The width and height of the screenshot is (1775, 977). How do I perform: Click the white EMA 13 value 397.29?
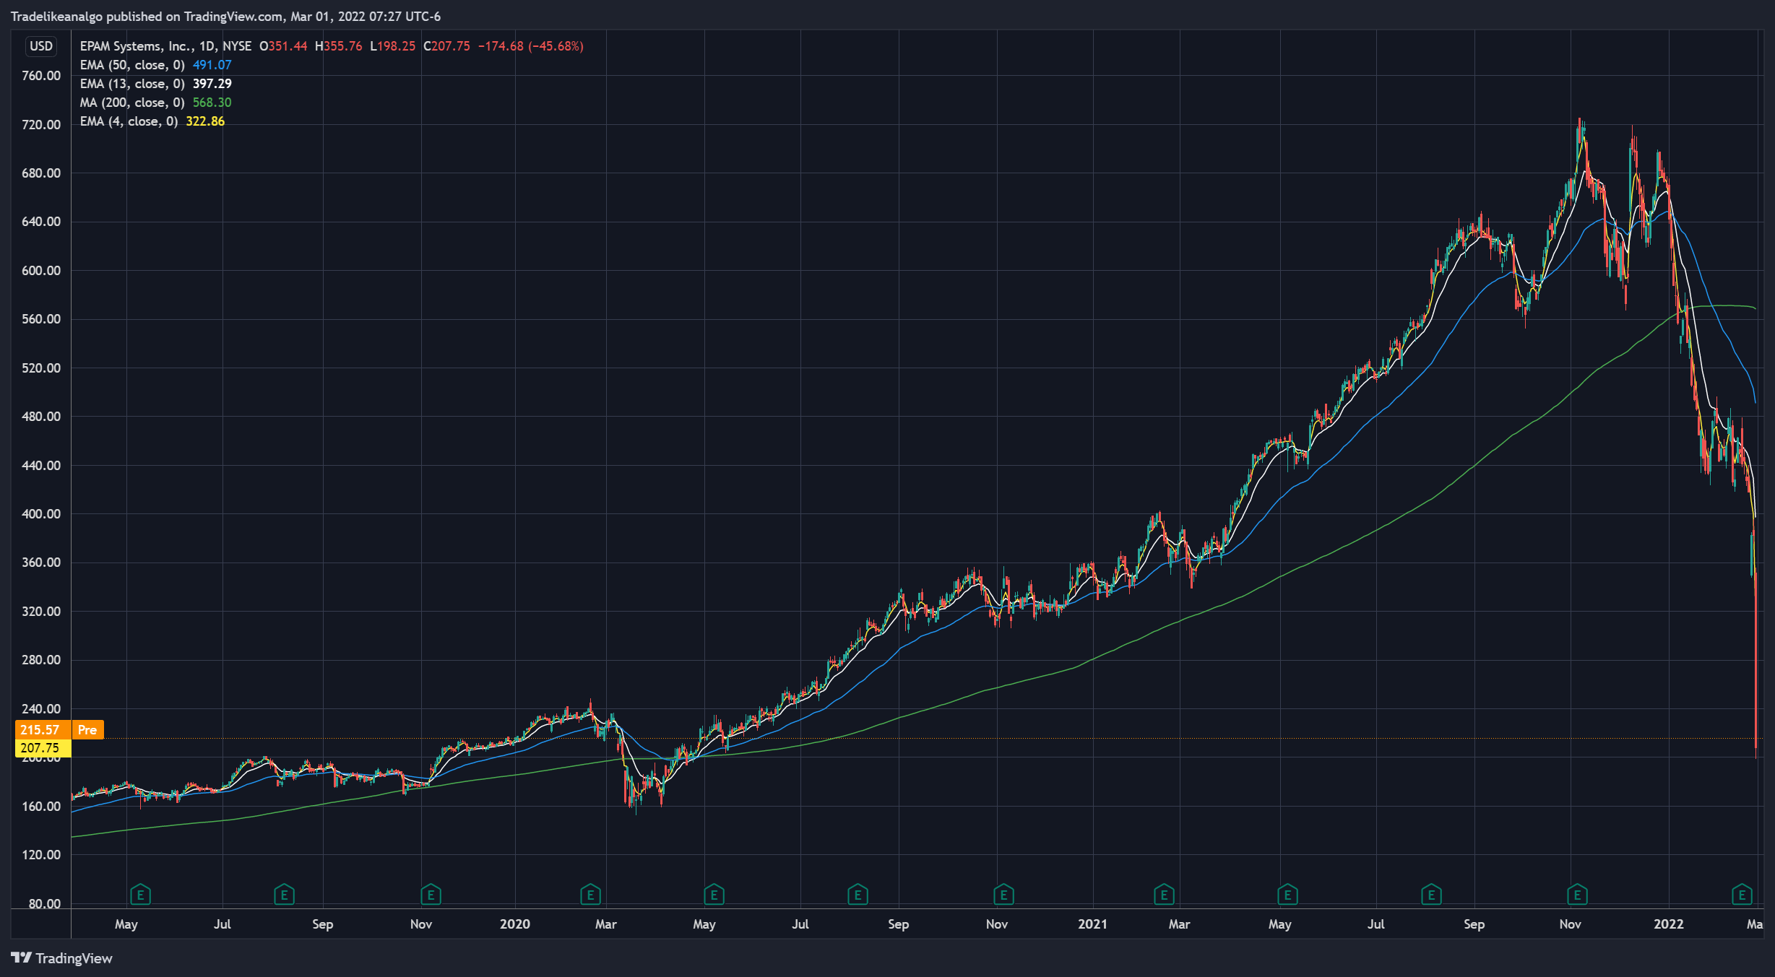tap(212, 84)
